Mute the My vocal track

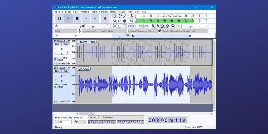tap(57, 71)
